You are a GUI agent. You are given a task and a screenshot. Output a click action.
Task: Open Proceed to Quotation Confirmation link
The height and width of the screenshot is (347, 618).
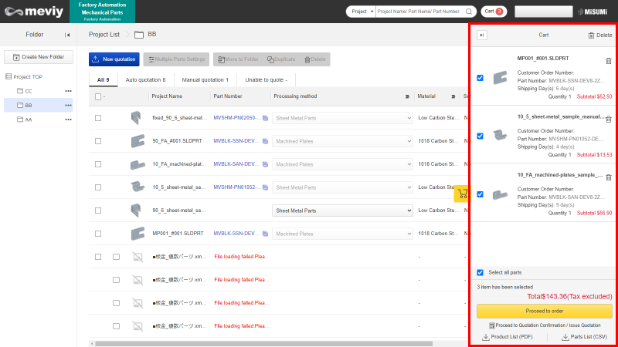pos(545,325)
